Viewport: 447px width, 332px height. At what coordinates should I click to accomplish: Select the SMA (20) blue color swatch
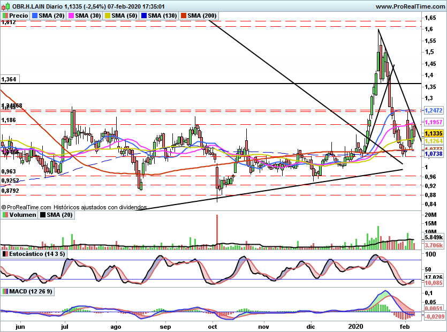click(x=35, y=16)
